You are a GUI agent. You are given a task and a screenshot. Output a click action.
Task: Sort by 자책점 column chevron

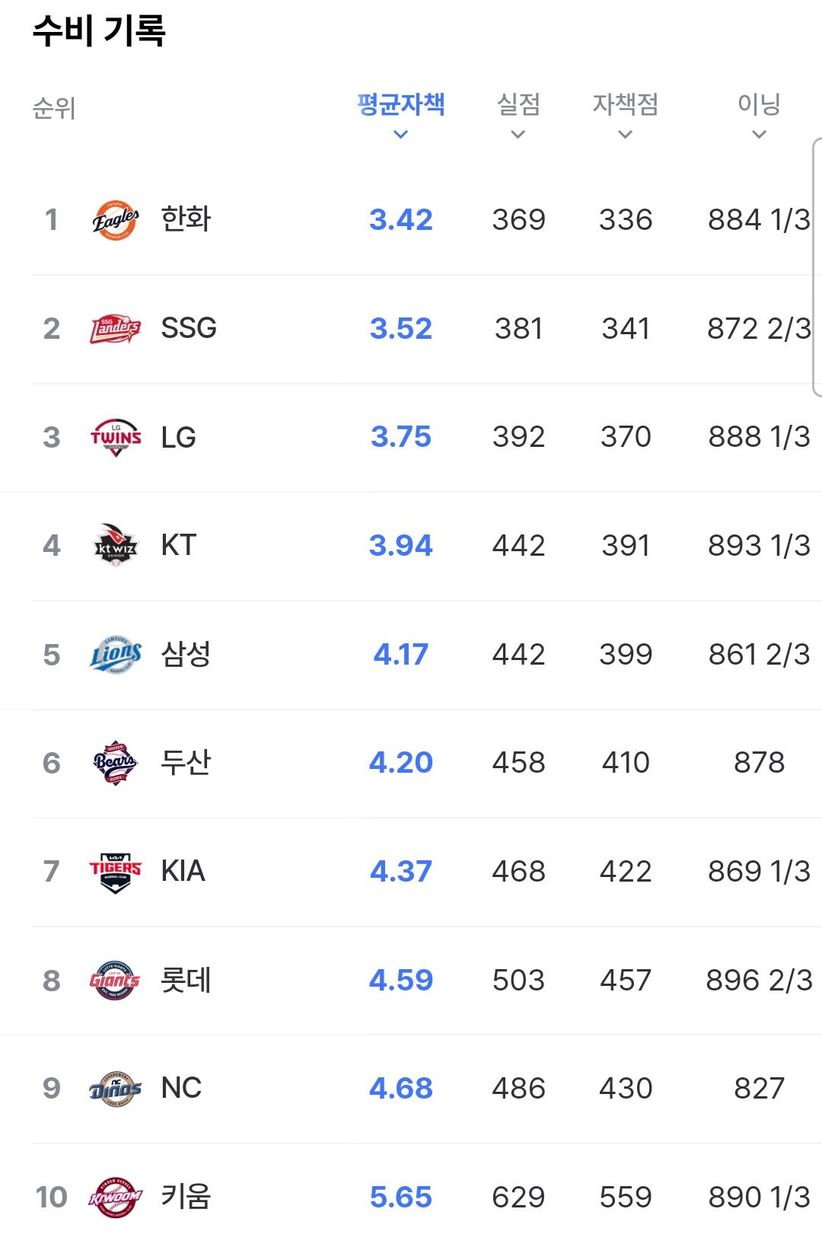click(626, 135)
